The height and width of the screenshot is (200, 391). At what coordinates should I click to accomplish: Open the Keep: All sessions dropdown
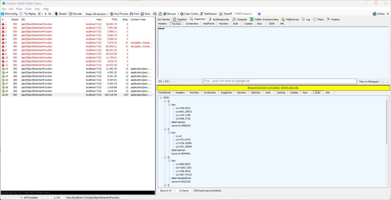click(x=97, y=14)
